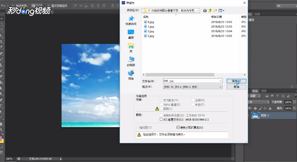Viewport: 297px width, 162px height.
Task: Open the layer filter 类型 dropdown
Action: (x=255, y=96)
